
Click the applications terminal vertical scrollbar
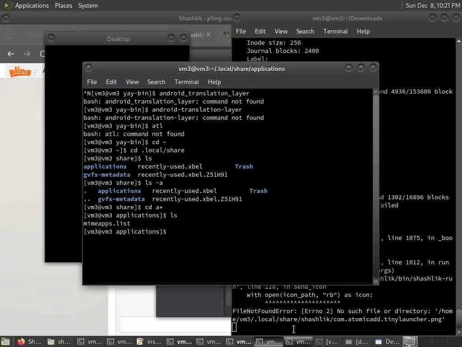(x=376, y=187)
